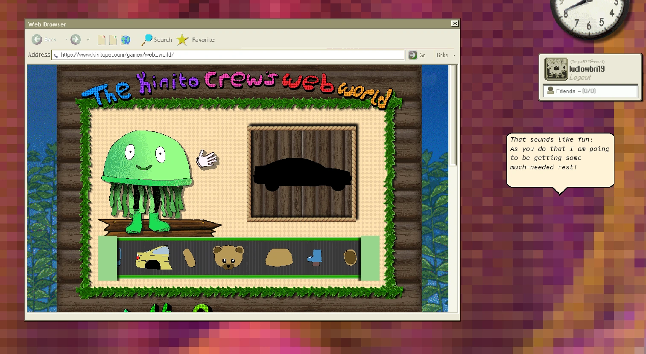Open the Forward history dropdown arrow
Screen dimensions: 646x354
coord(88,40)
